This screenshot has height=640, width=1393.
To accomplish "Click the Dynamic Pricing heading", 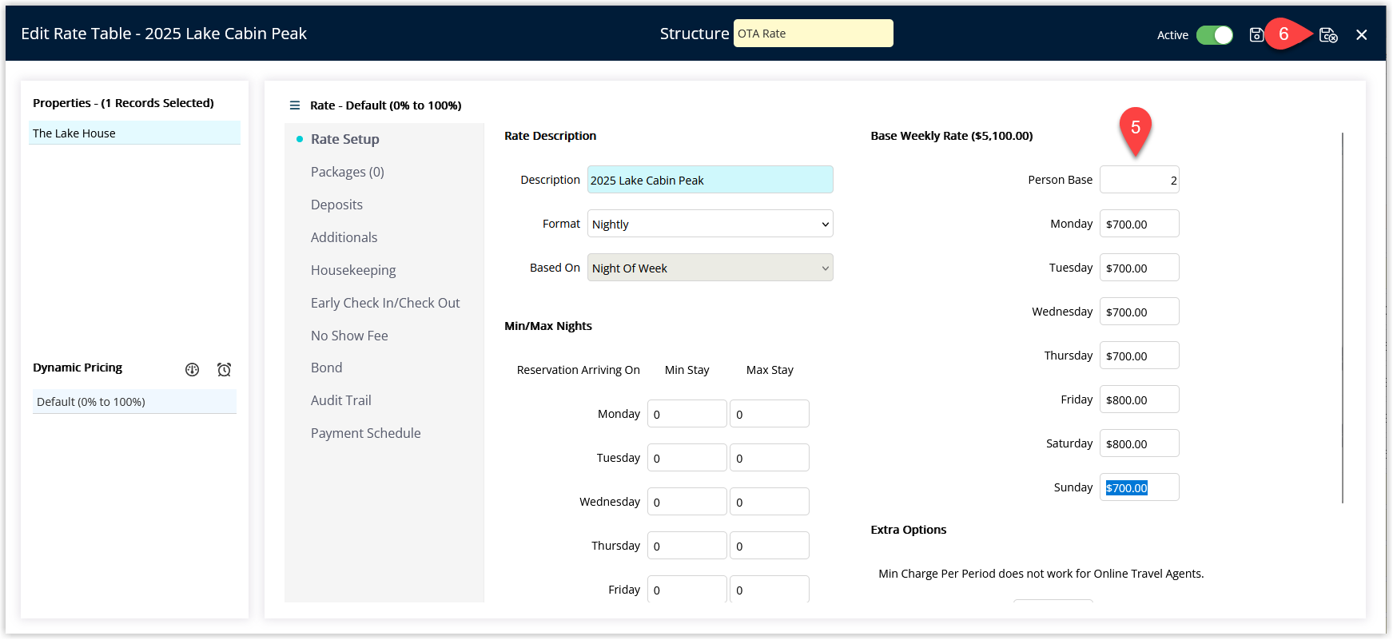I will pyautogui.click(x=78, y=368).
